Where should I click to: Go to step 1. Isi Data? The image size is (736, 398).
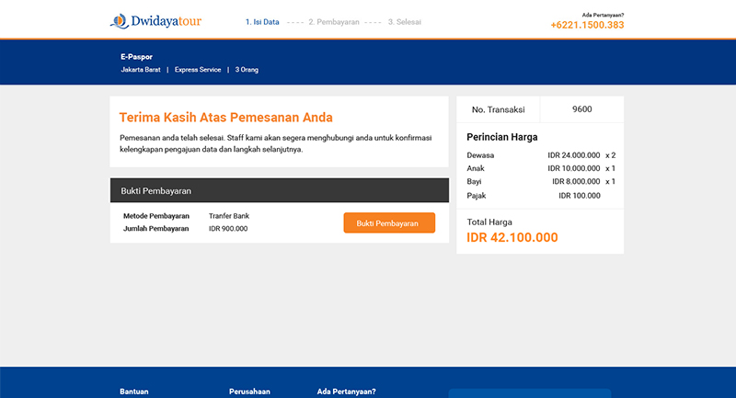click(x=262, y=22)
